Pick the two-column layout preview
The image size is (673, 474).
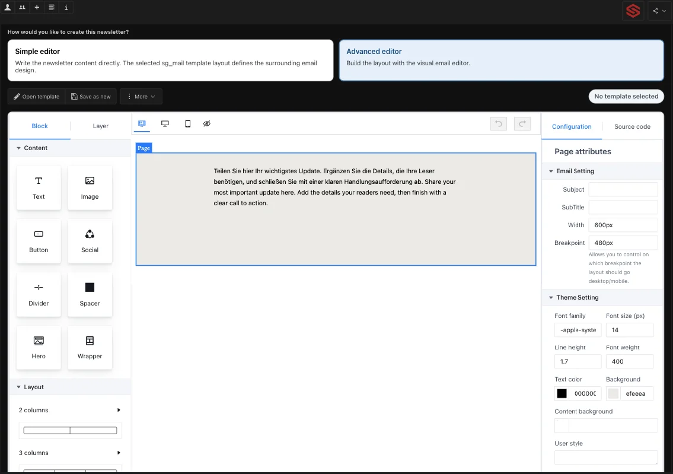click(70, 430)
